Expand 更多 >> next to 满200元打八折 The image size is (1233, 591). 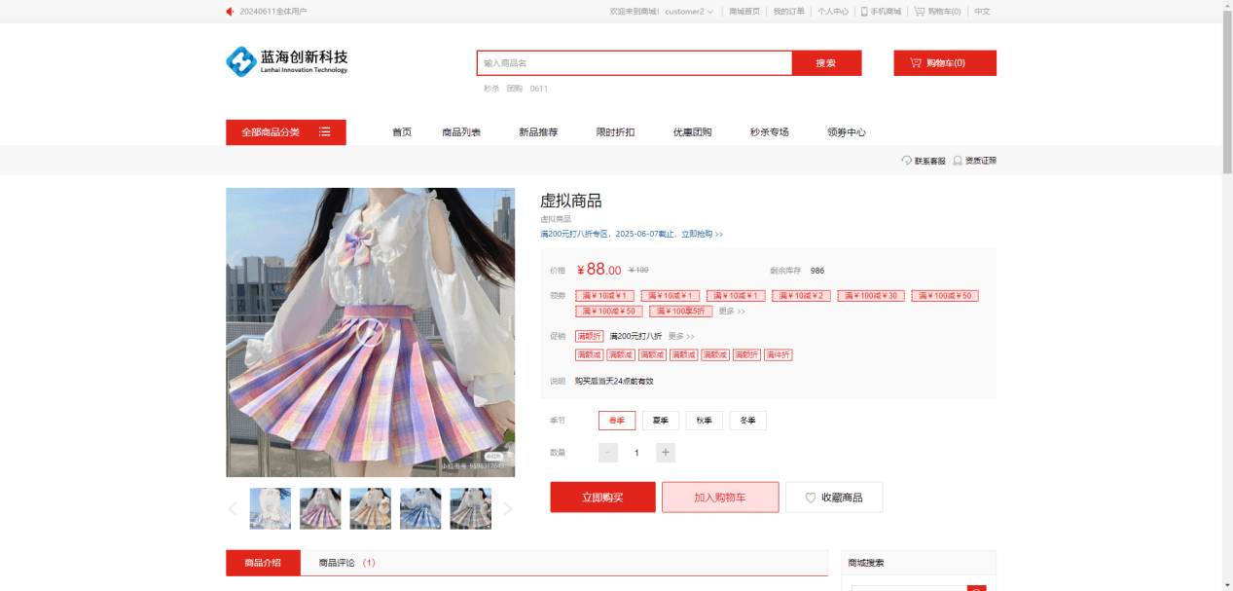[x=681, y=336]
